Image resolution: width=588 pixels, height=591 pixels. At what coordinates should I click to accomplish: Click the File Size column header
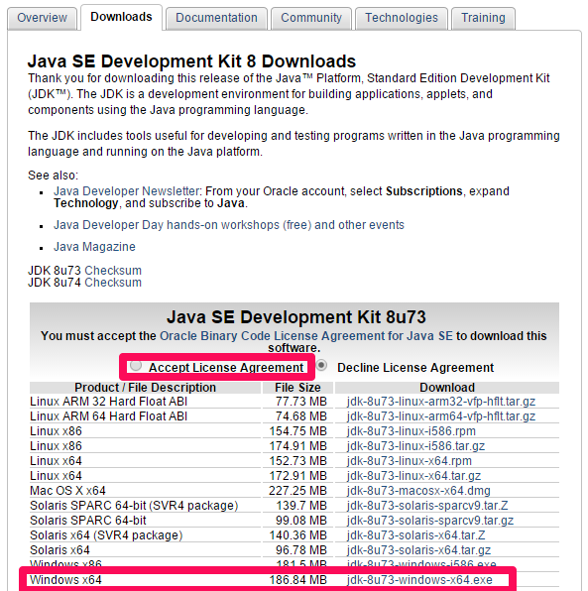tap(297, 388)
